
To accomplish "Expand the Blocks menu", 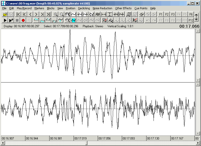I will click(x=51, y=8).
